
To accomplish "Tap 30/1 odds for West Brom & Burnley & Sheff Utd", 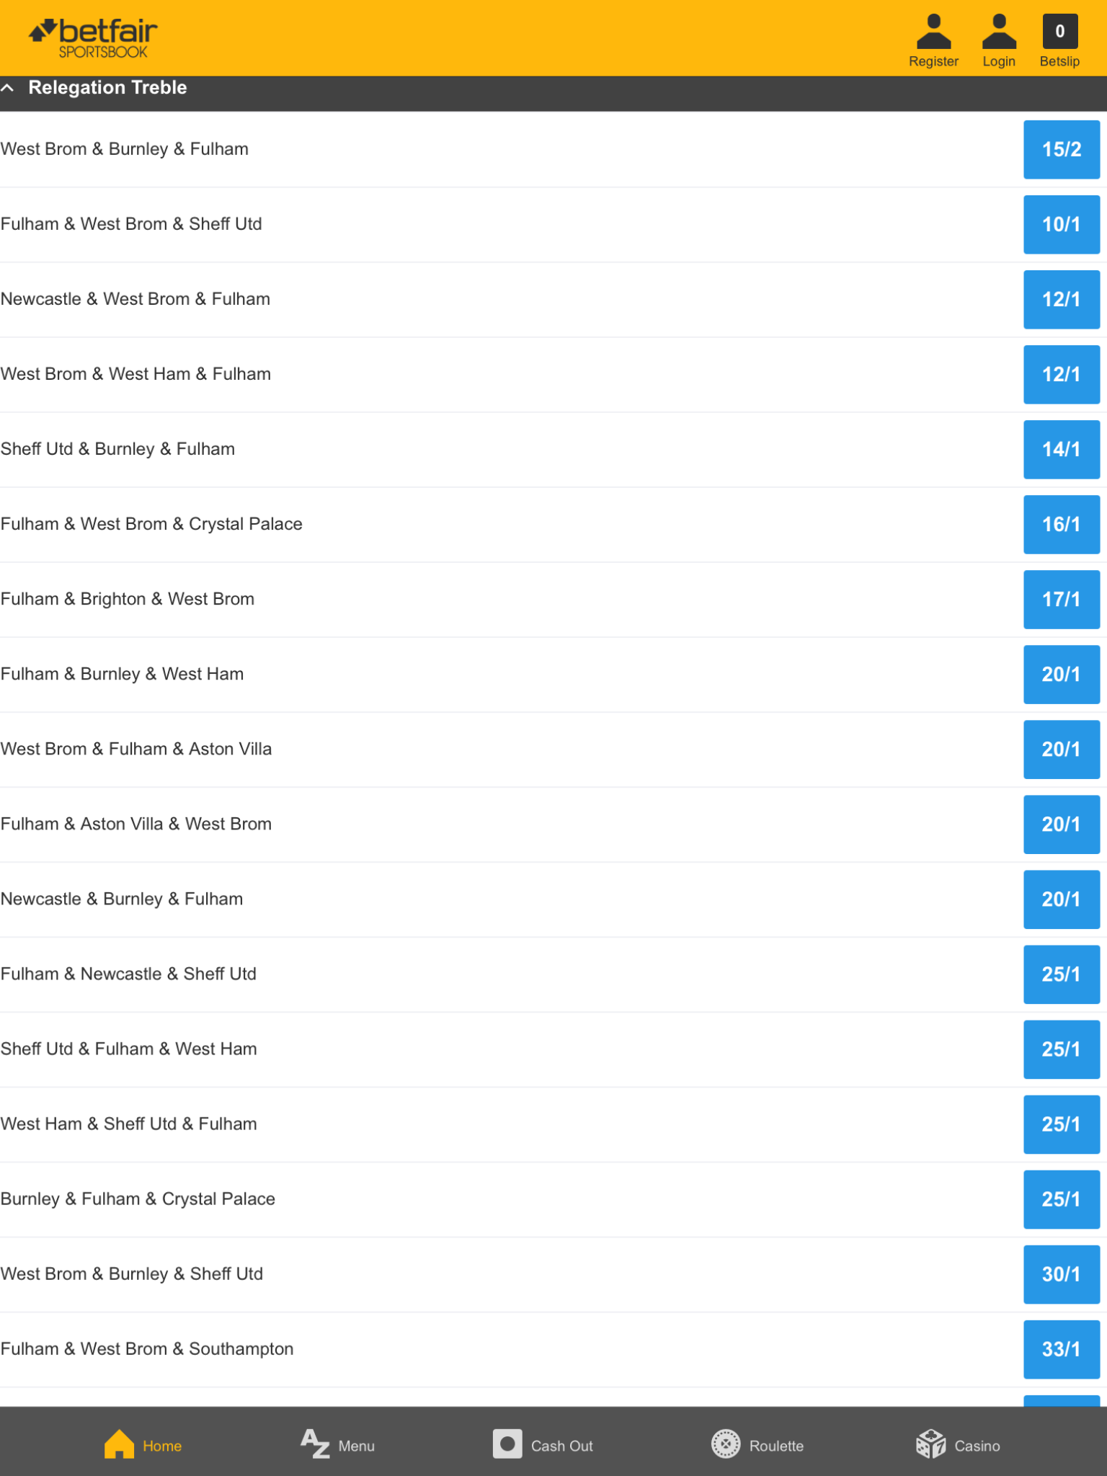I will click(x=1061, y=1274).
